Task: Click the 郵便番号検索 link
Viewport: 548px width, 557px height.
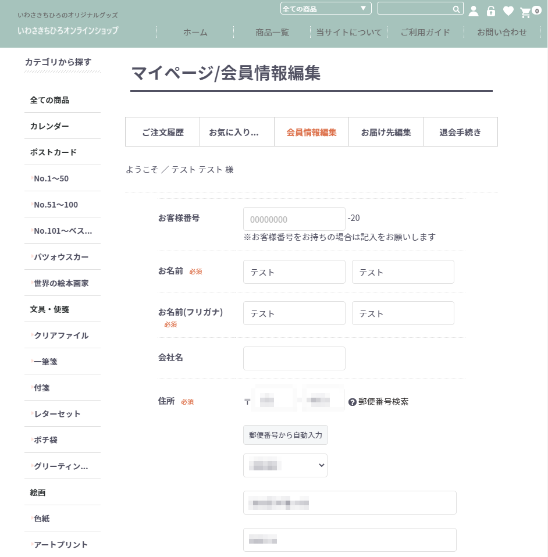Action: click(x=383, y=402)
